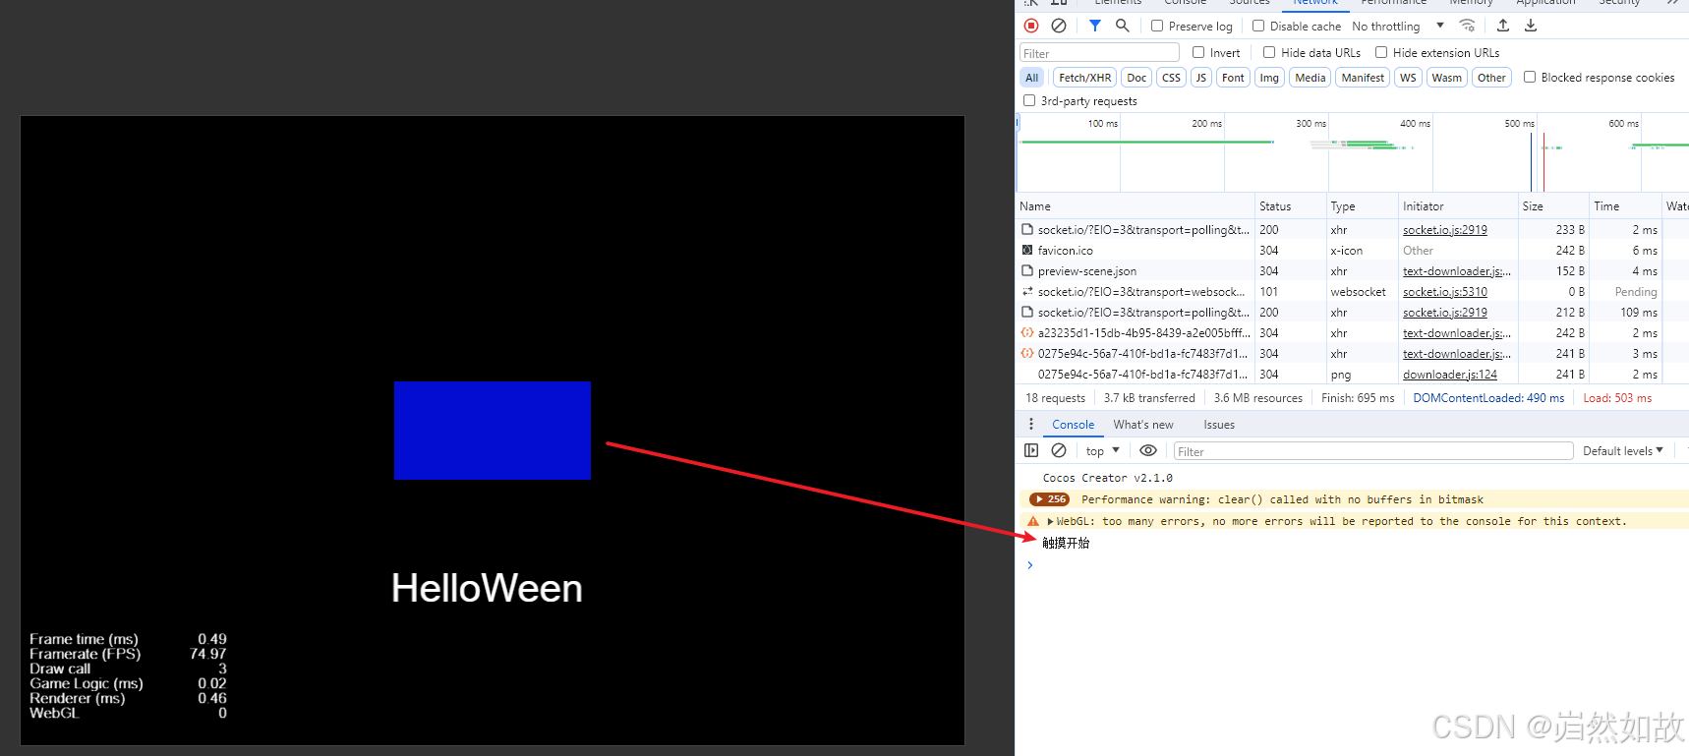Viewport: 1689px width, 756px height.
Task: Switch to the Console drawer tab
Action: 1073,425
